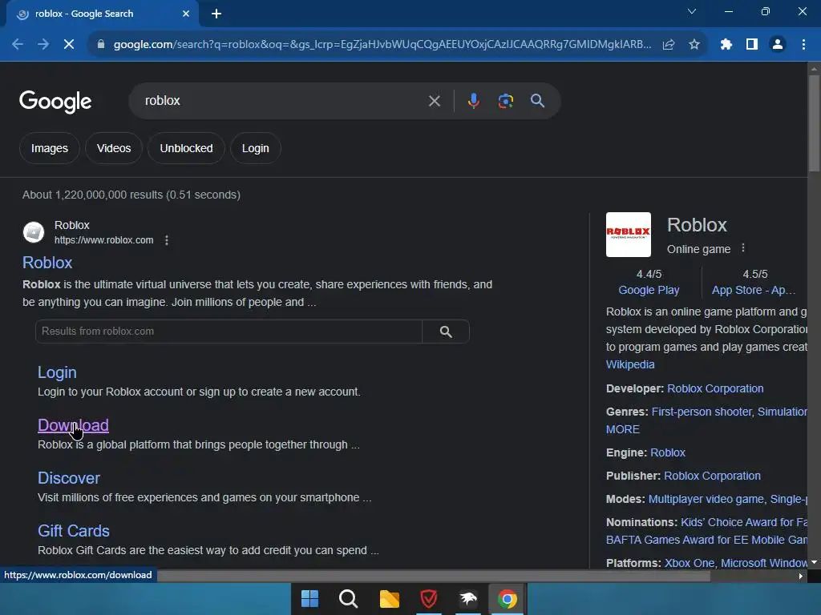Open the Chrome profile avatar

click(778, 45)
